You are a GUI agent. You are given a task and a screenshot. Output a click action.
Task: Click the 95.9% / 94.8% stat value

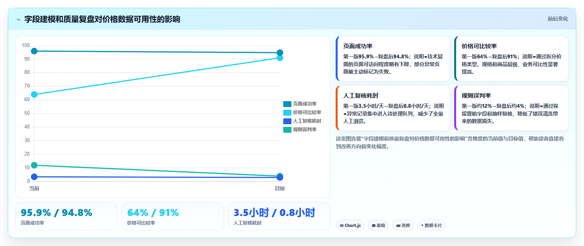tap(57, 213)
